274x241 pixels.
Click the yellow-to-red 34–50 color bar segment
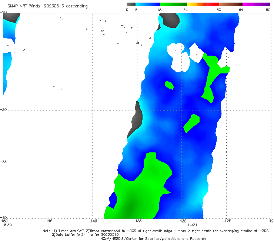tap(203, 4)
